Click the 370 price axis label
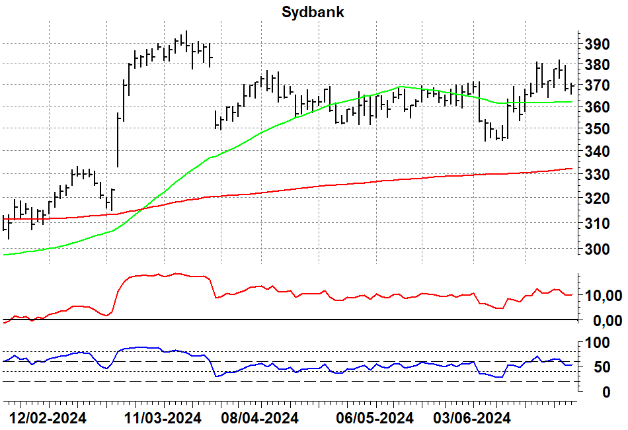The image size is (628, 430). click(597, 85)
